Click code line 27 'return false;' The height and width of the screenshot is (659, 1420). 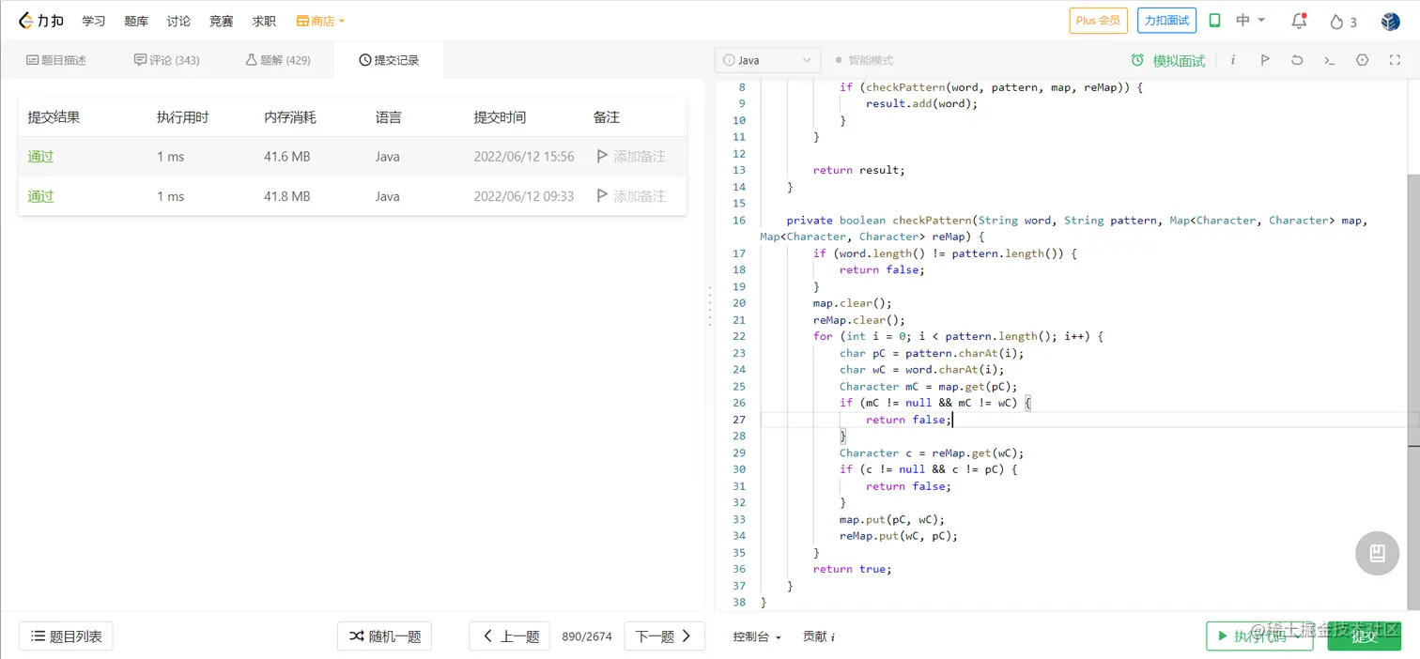point(908,420)
